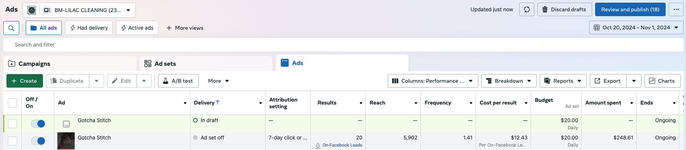
Task: Expand the Duplicate dropdown arrow
Action: click(97, 81)
